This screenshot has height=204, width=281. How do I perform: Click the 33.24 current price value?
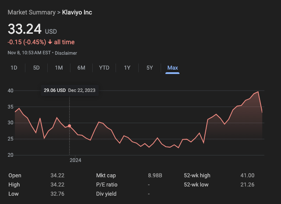pyautogui.click(x=25, y=29)
